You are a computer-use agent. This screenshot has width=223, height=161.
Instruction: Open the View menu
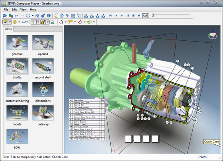point(23,10)
